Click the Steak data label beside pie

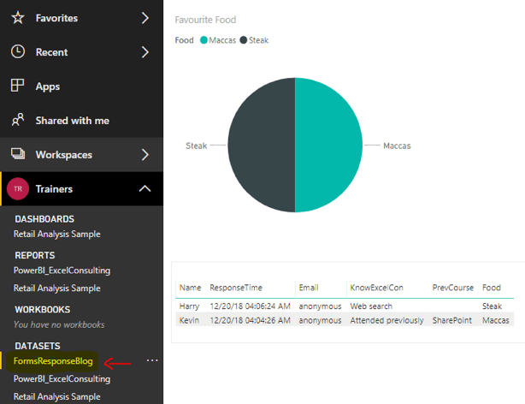(196, 146)
